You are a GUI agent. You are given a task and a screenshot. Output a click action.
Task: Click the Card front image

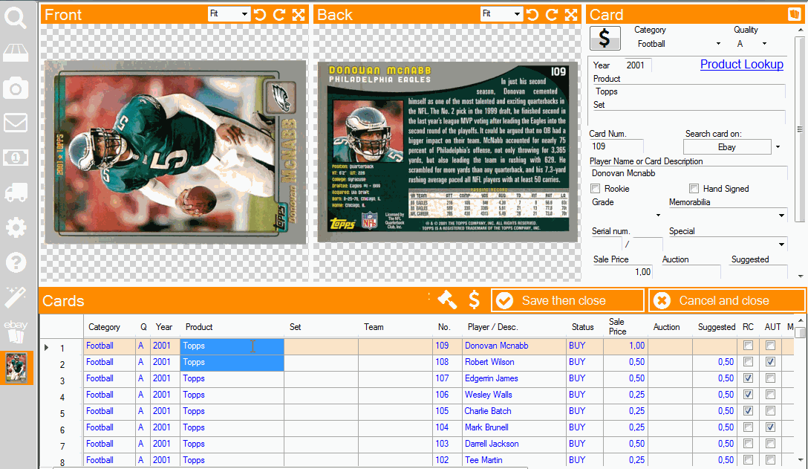click(x=175, y=152)
